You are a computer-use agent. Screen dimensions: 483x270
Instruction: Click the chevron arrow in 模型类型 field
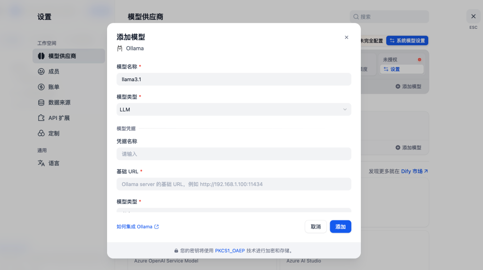tap(344, 110)
